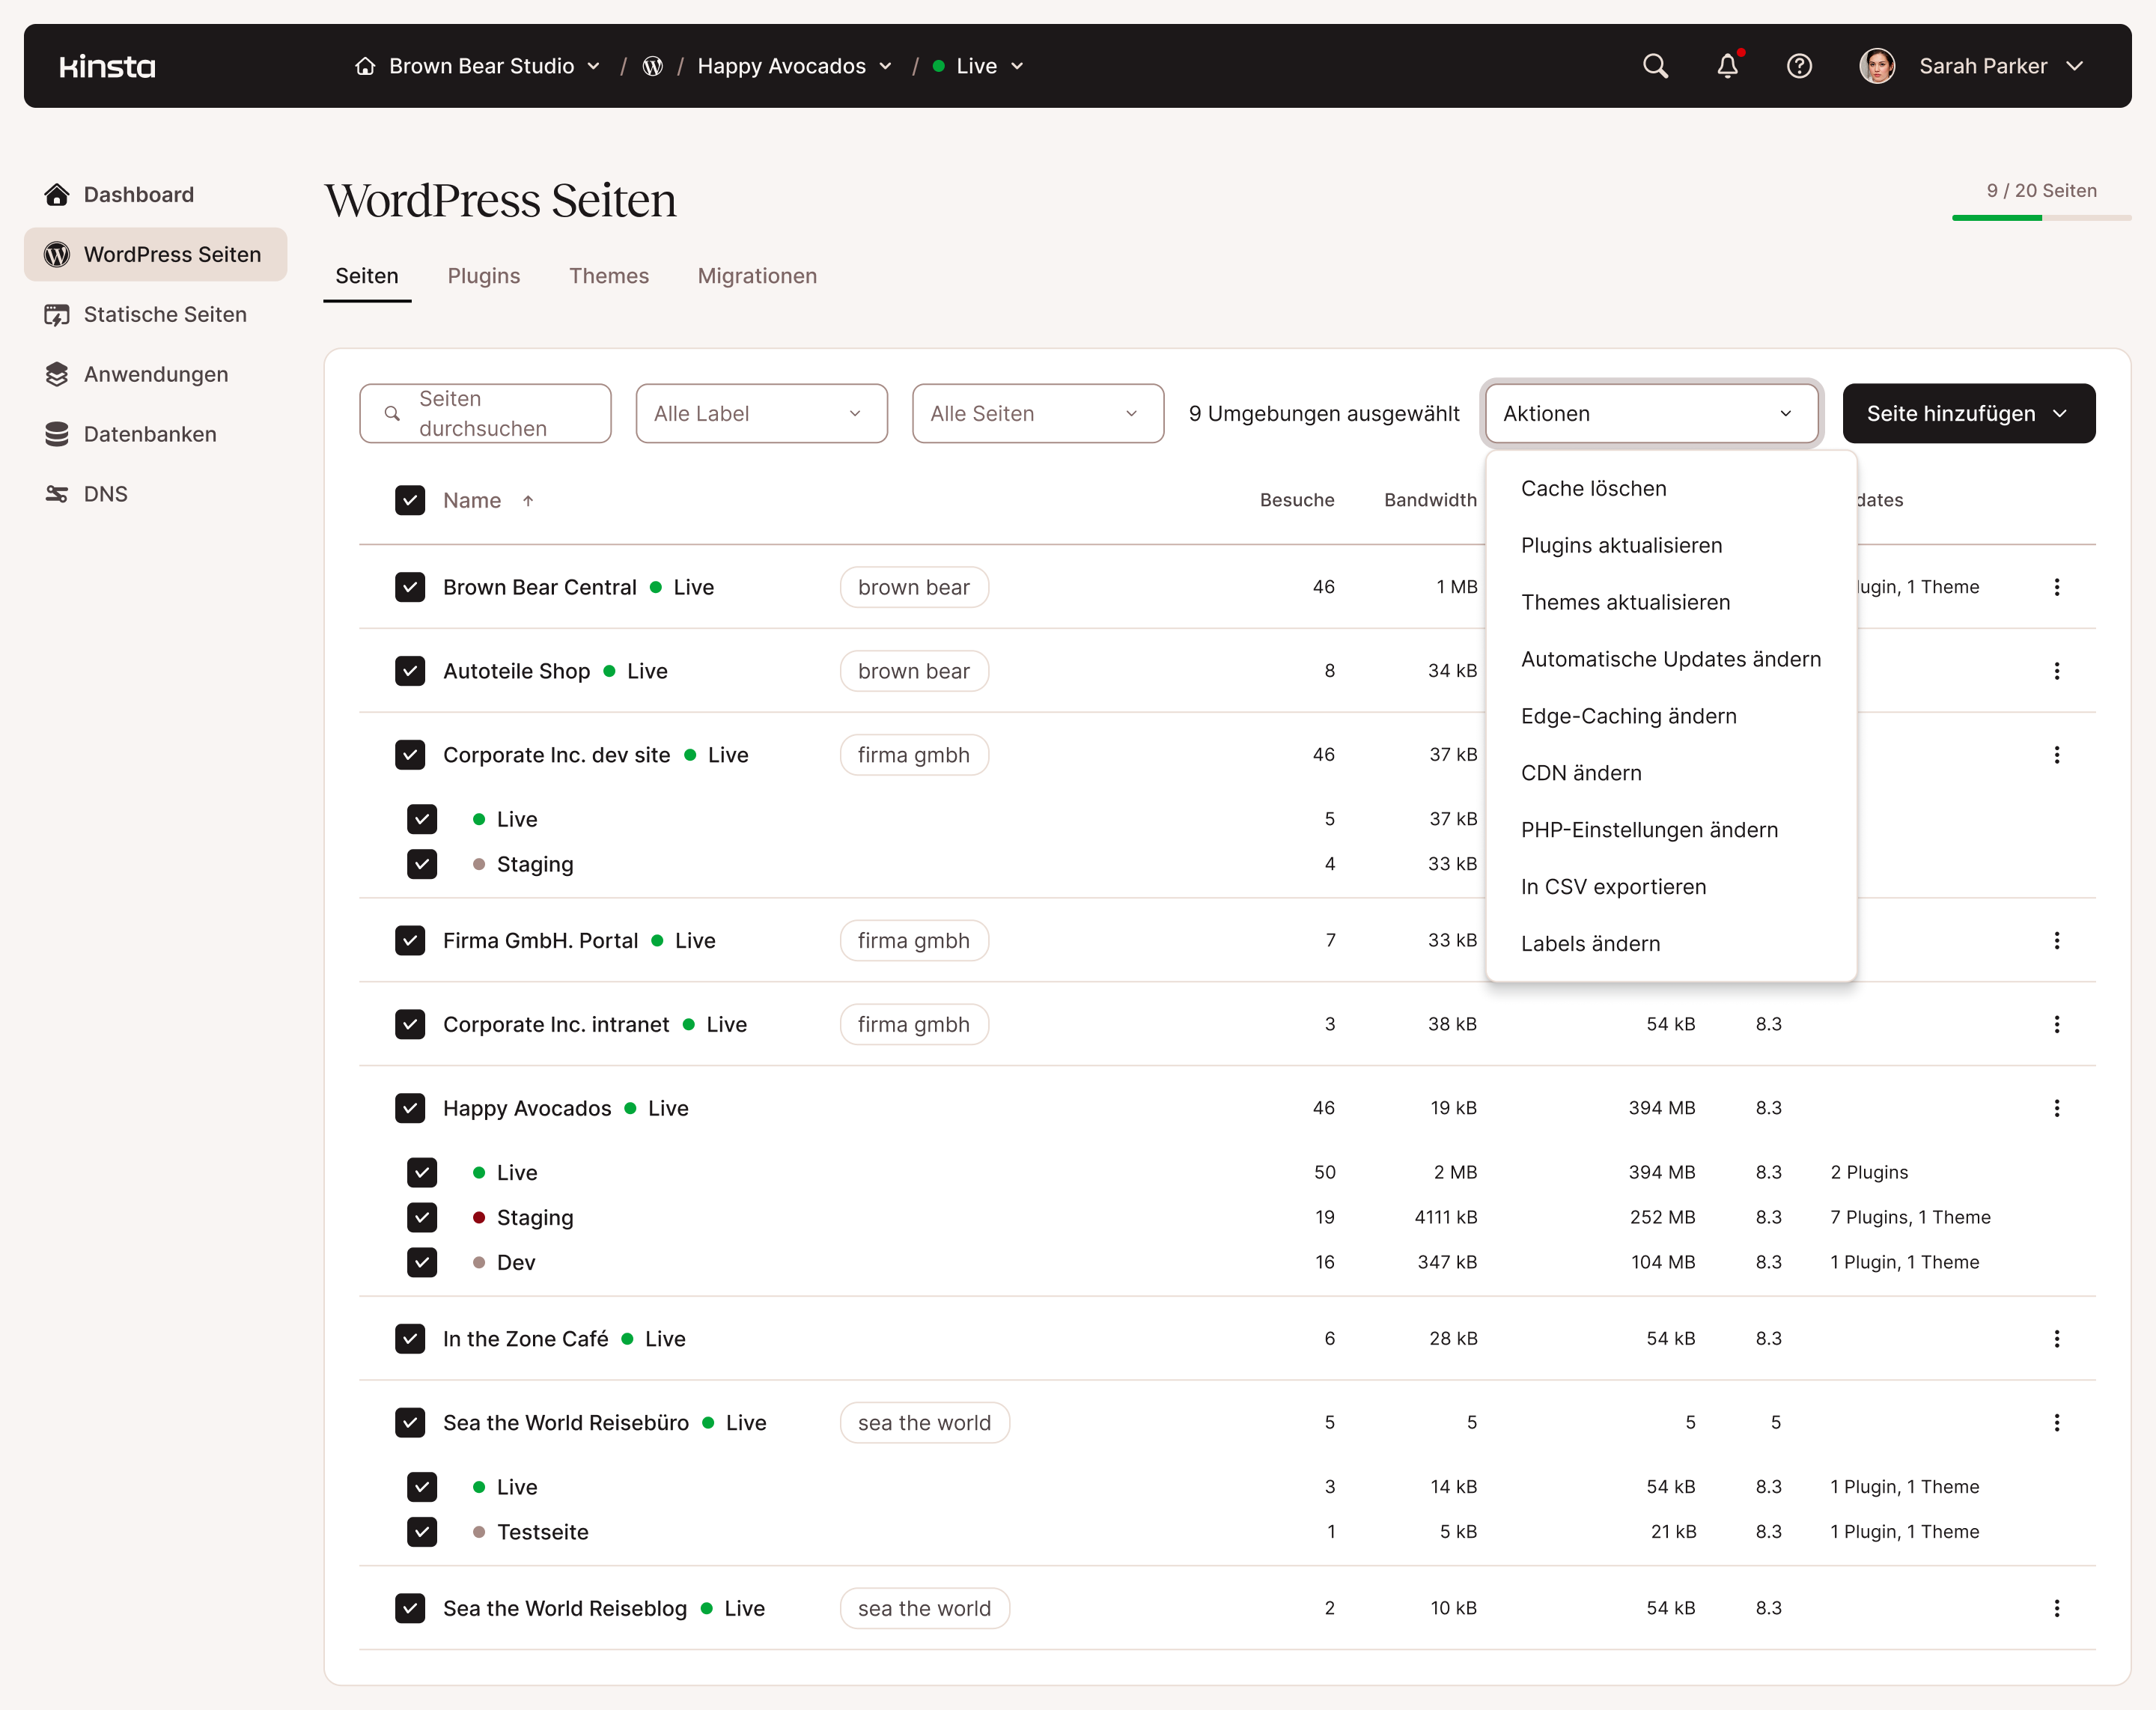Select the sea the world label on Reisebüro
Image resolution: width=2156 pixels, height=1710 pixels.
pos(924,1422)
